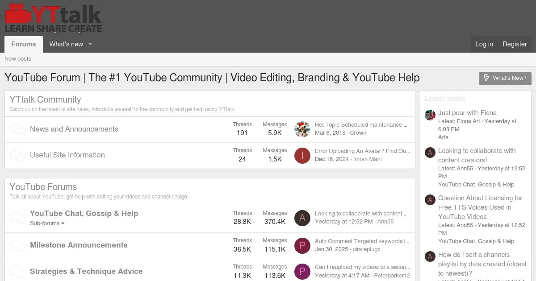Open 'Just pour with Fiona' latest post
The height and width of the screenshot is (281, 536).
467,113
